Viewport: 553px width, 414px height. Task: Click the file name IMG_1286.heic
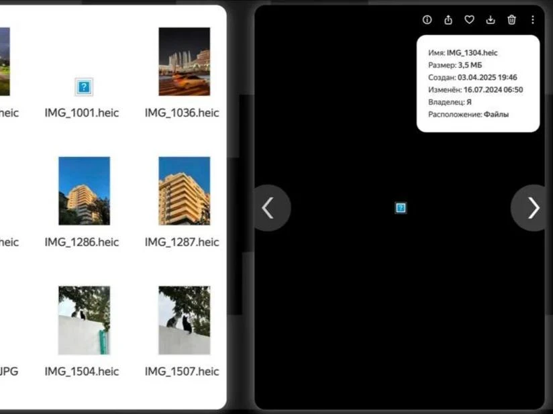click(x=82, y=242)
